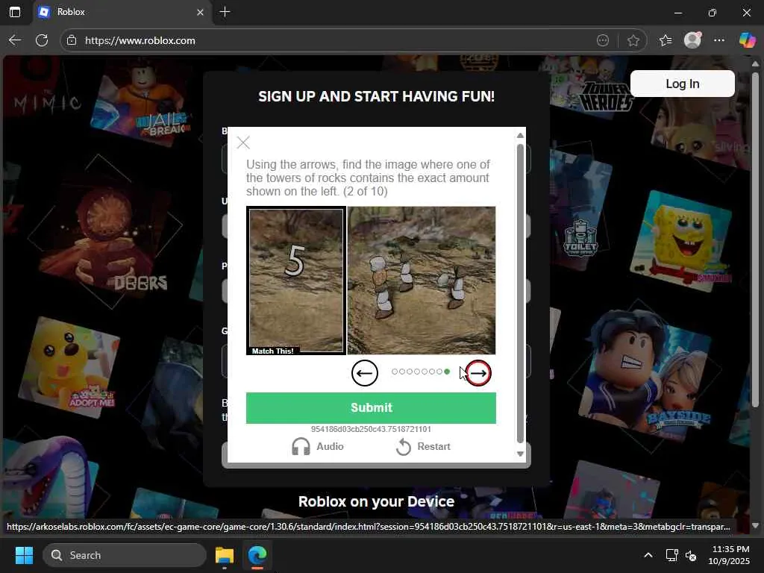
Task: Open the muted volume tray icon
Action: pos(691,555)
